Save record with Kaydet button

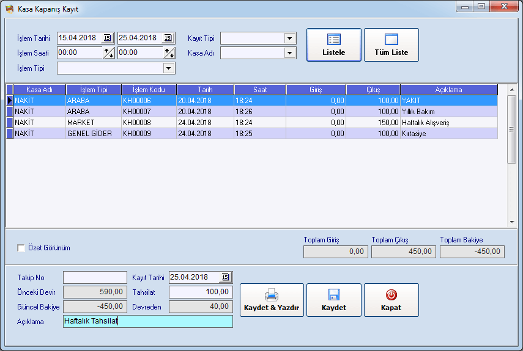pos(334,300)
